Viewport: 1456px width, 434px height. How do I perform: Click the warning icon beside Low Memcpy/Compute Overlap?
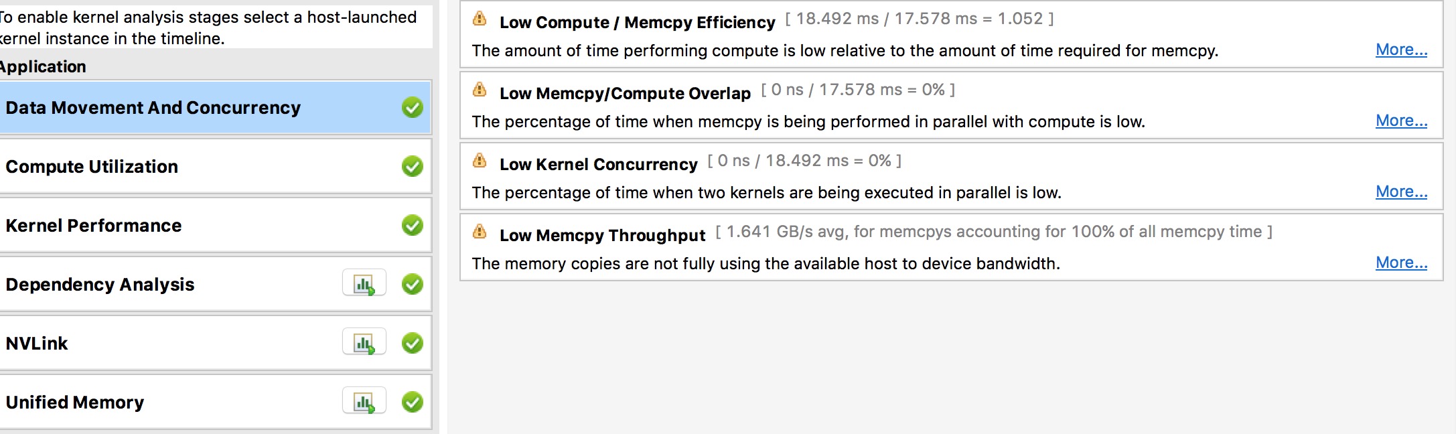coord(480,90)
